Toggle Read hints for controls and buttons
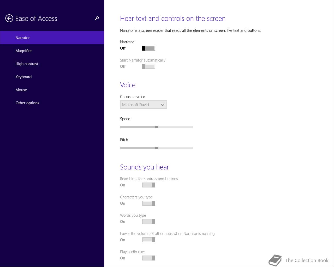Viewport: 334px width, 267px height. [x=149, y=185]
